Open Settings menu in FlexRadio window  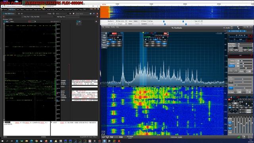pos(108,27)
